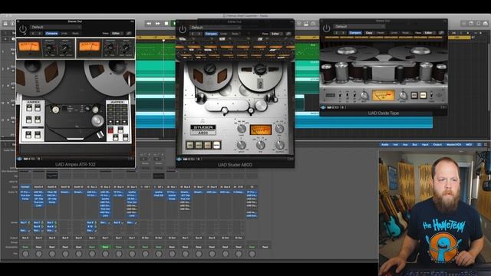Open the Loop Browser icon in the top right

478,24
